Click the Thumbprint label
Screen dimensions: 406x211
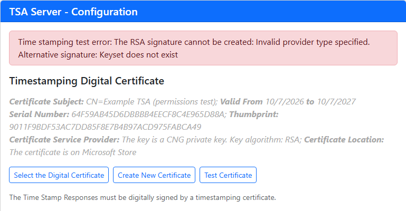click(254, 114)
